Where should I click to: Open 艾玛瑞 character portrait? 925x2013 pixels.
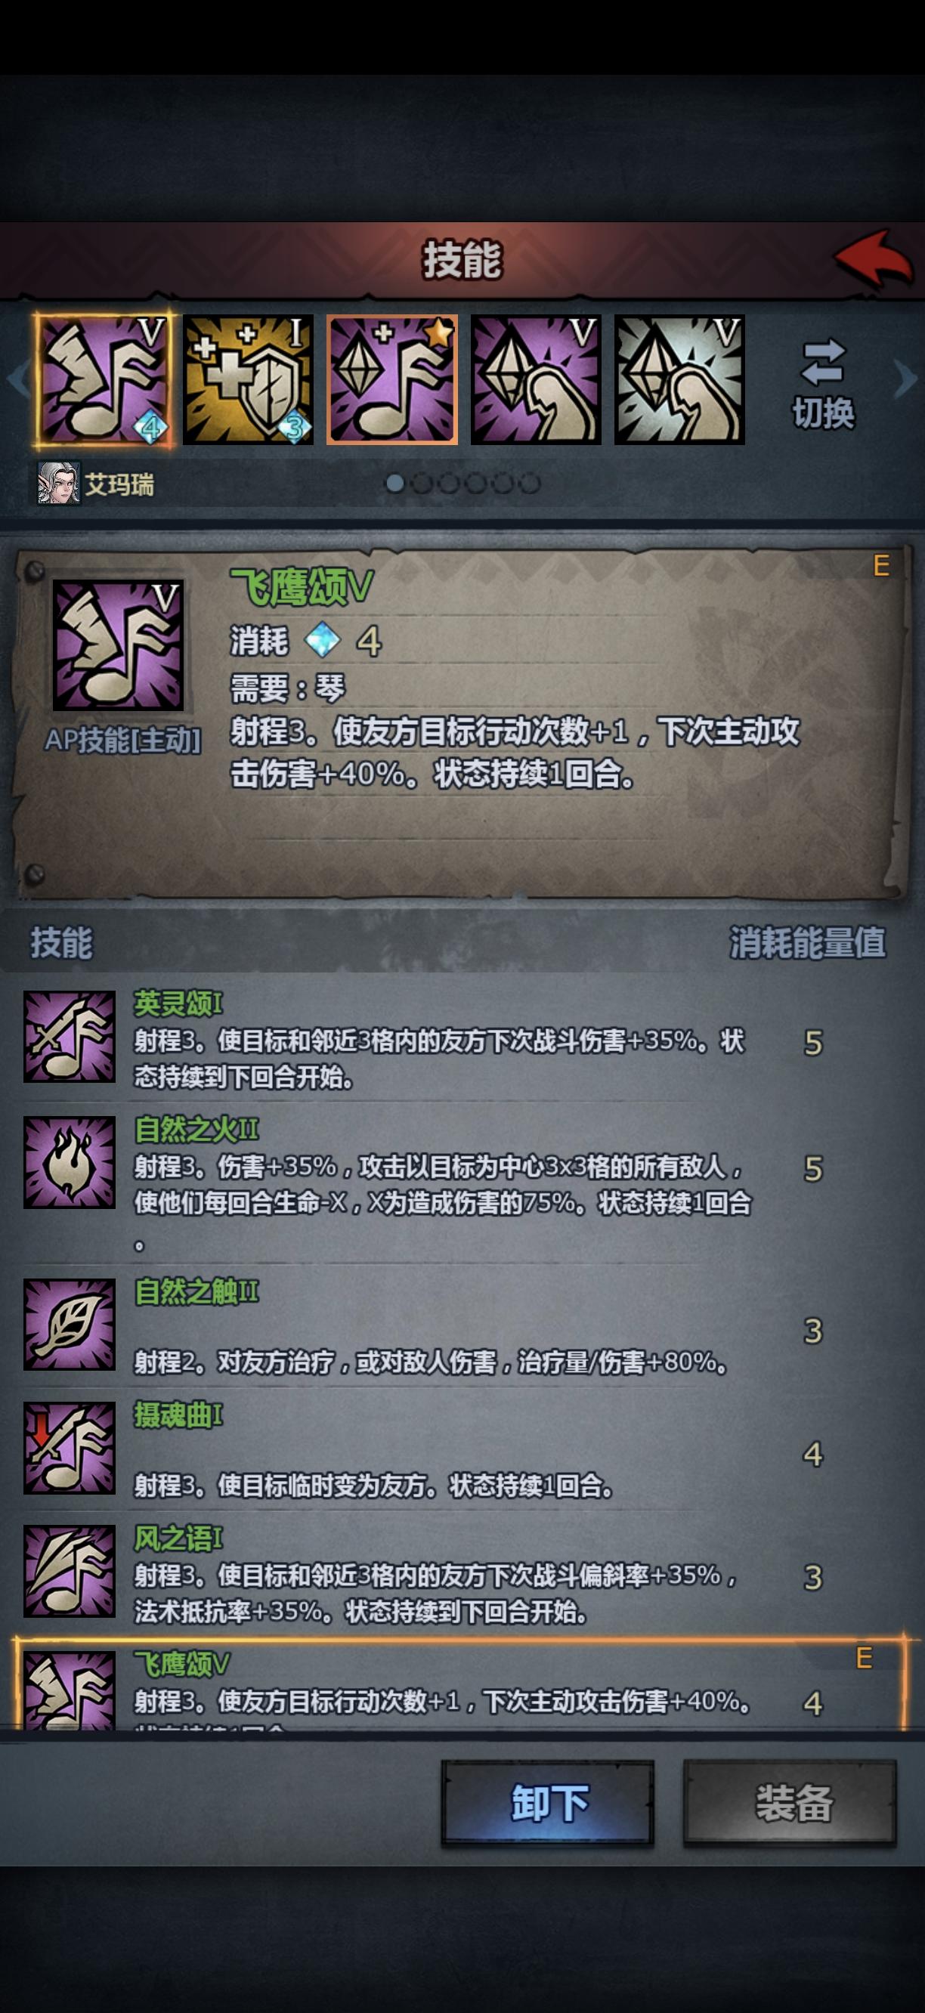60,484
